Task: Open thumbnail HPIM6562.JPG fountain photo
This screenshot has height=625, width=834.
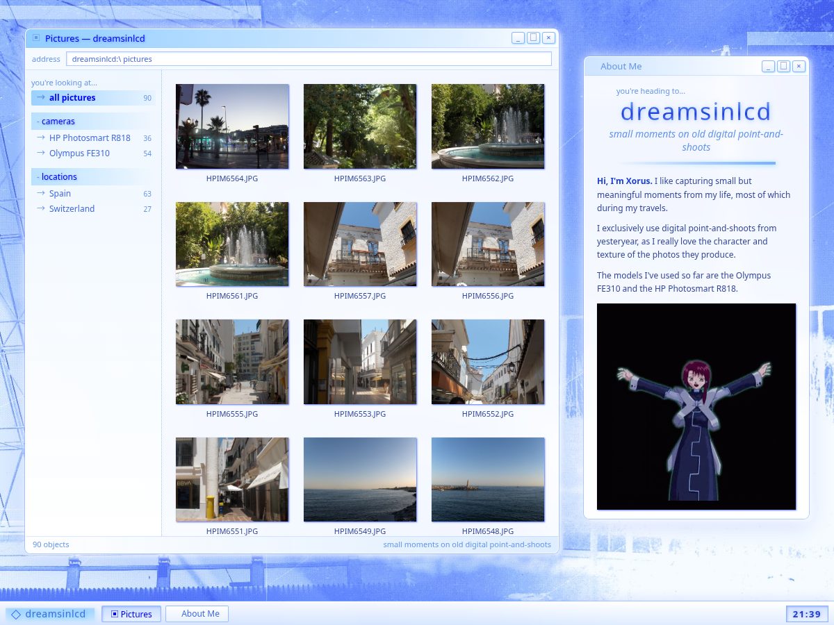Action: pos(488,126)
